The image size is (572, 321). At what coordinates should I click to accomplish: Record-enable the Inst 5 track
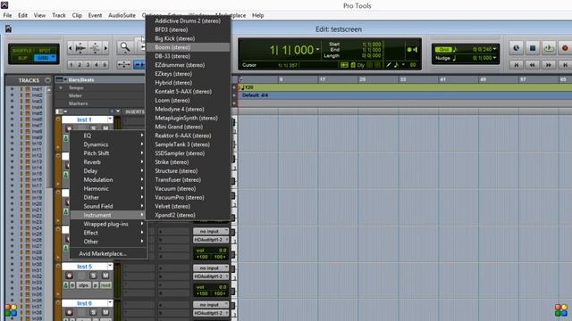coord(69,276)
